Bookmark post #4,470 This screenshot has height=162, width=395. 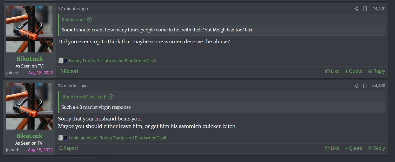point(365,9)
